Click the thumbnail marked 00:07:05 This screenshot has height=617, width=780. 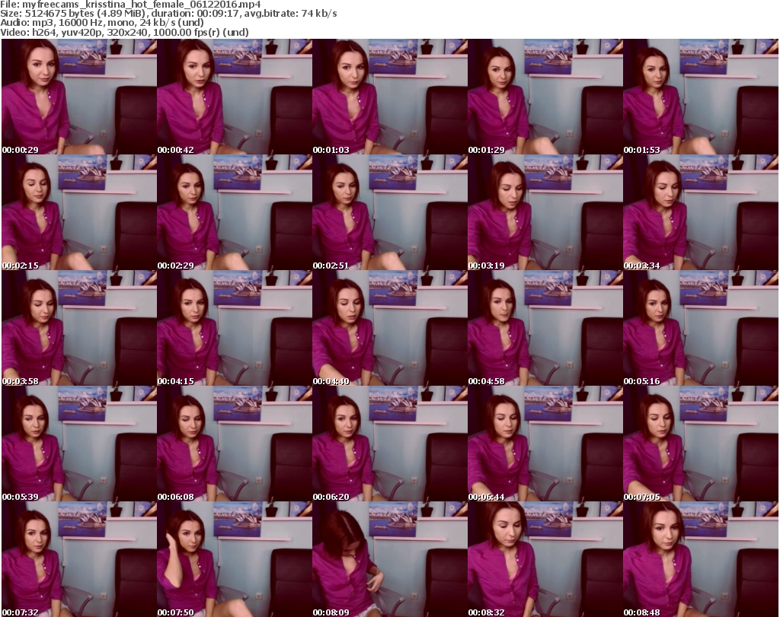[x=701, y=444]
